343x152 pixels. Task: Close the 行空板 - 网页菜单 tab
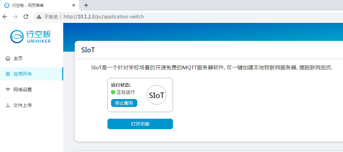tap(74, 5)
